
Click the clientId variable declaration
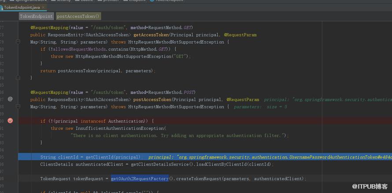(68, 157)
